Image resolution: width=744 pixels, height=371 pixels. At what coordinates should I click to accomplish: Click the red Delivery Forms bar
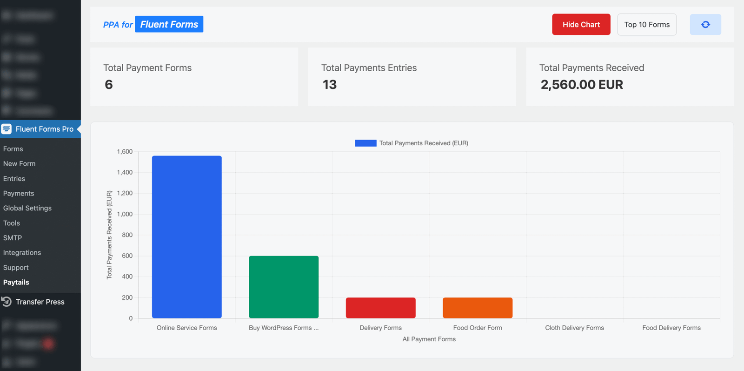(380, 308)
